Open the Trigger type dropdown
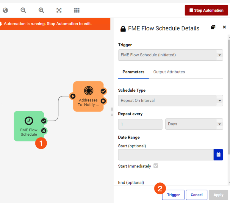The height and width of the screenshot is (203, 230). [170, 55]
